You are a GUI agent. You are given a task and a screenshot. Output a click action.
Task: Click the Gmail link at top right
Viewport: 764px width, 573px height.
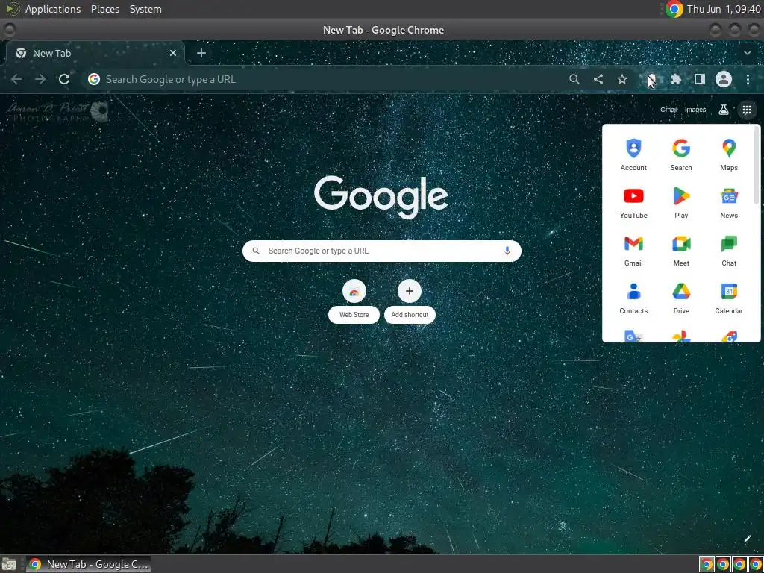tap(668, 110)
